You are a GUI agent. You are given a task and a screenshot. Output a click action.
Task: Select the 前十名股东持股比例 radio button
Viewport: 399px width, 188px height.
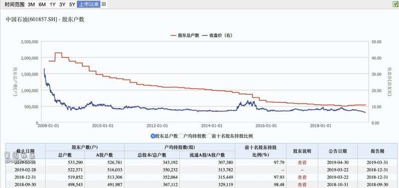coord(209,136)
